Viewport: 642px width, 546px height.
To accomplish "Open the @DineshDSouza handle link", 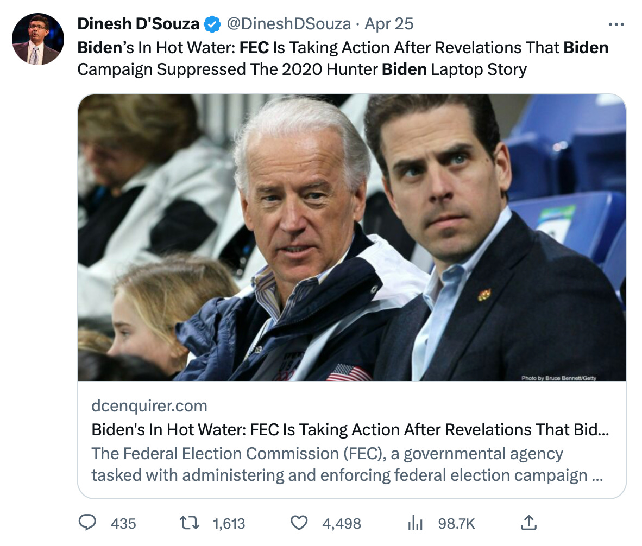I will coord(288,24).
